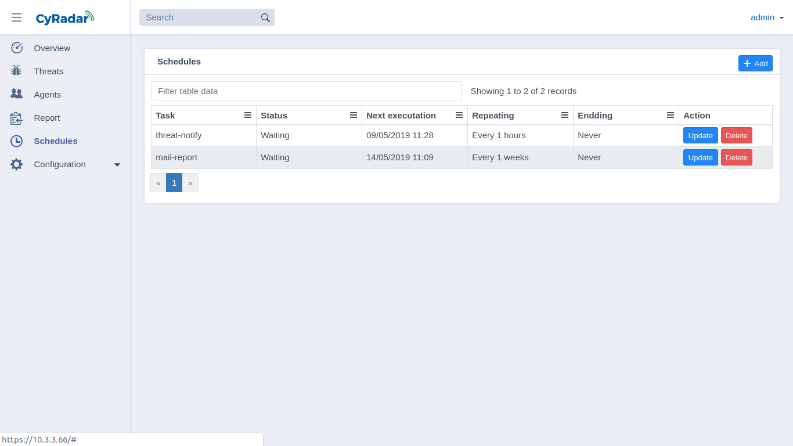This screenshot has height=446, width=793.
Task: Click the Schedules clock icon
Action: coord(16,141)
